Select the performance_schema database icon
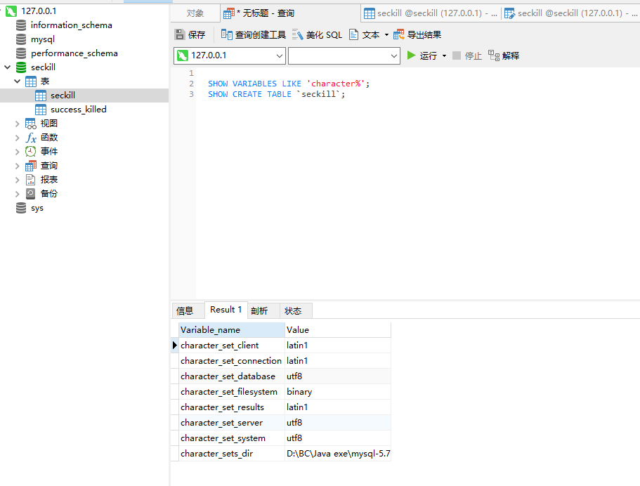 pyautogui.click(x=21, y=53)
